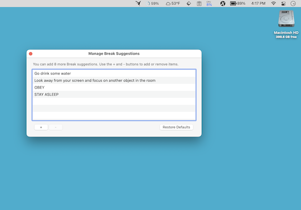
Task: Open the 59% ring indicator menu
Action: [152, 4]
